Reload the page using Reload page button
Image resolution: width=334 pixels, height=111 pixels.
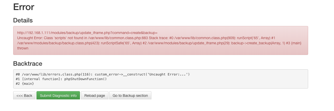coord(94,96)
